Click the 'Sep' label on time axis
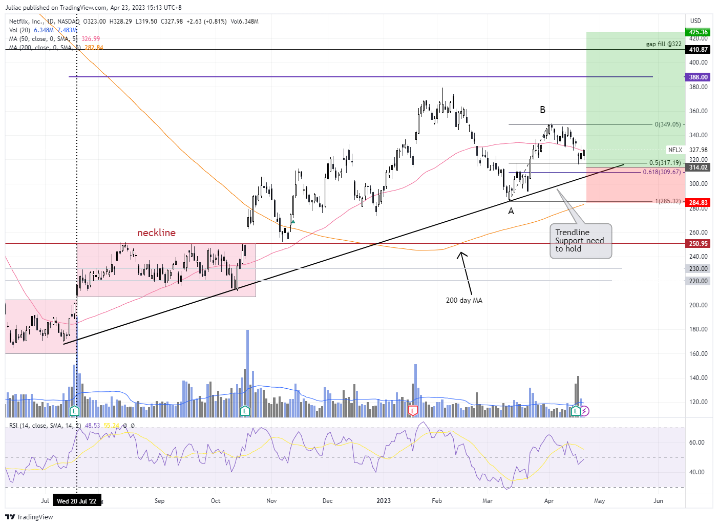 click(160, 501)
